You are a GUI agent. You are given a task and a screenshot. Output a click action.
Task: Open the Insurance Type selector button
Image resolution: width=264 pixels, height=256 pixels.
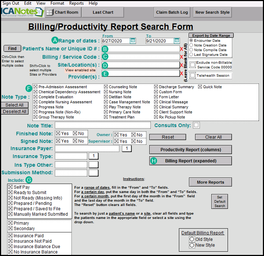pos(93,156)
